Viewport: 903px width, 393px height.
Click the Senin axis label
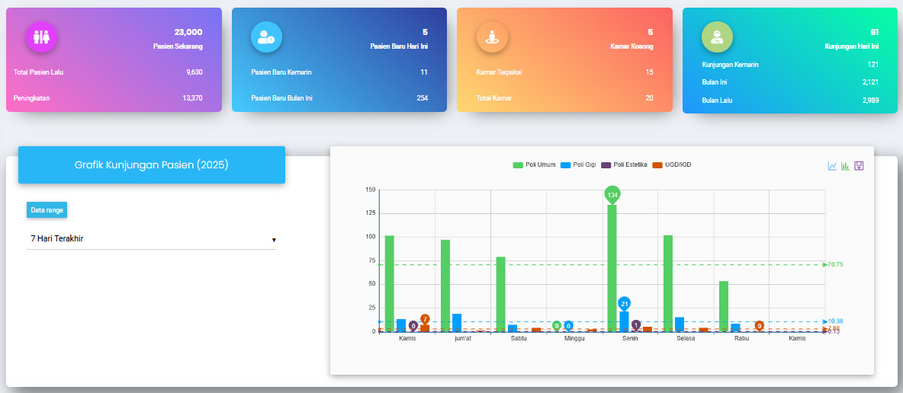[x=630, y=338]
